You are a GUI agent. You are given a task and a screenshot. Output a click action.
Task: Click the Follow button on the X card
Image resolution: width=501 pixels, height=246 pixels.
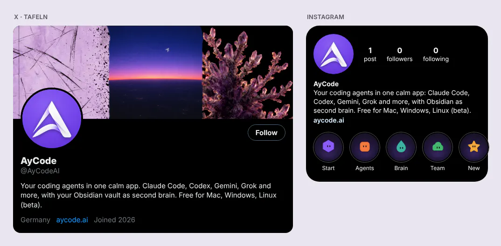pos(266,132)
